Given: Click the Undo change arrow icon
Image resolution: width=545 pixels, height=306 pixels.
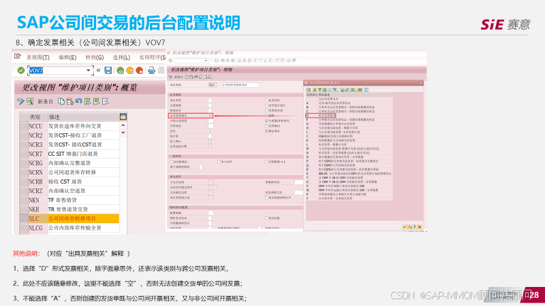Looking at the screenshot, I should pyautogui.click(x=79, y=101).
